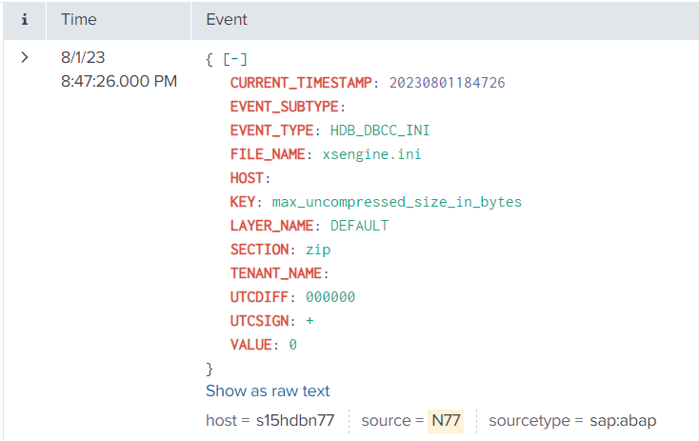Click the info 'i' column header icon
699x441 pixels.
click(x=25, y=19)
